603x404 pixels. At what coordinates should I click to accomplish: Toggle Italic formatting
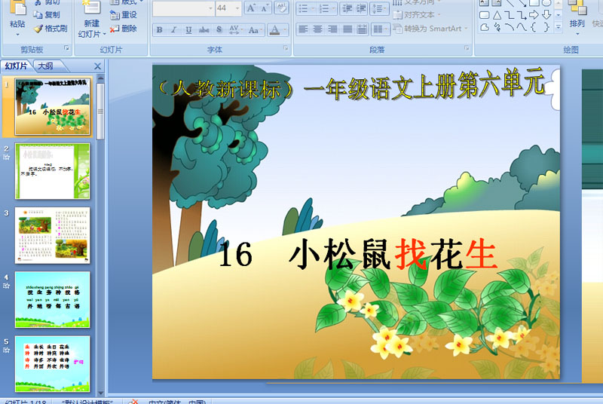click(173, 29)
